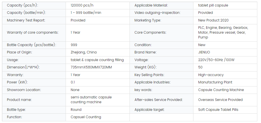The image size is (261, 123).
Task: Select the "Capsule Counting Machine" key words value
Action: (221, 90)
